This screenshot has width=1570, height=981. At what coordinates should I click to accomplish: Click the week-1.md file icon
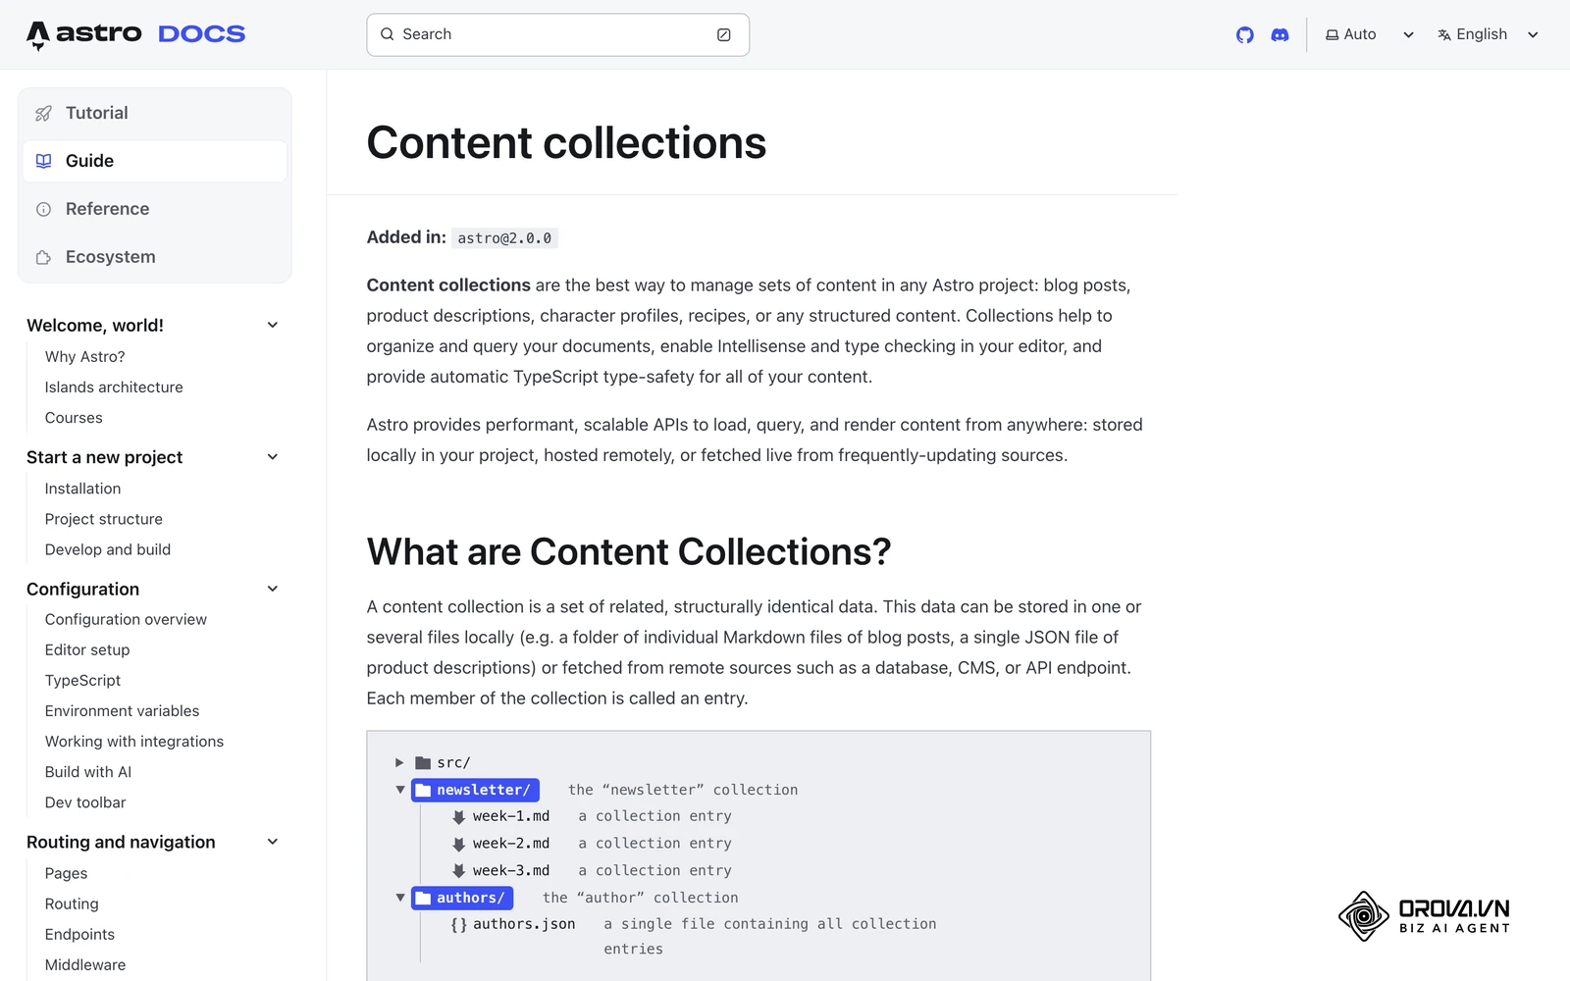pyautogui.click(x=458, y=816)
